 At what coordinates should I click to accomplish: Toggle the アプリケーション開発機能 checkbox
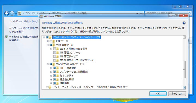54,72
